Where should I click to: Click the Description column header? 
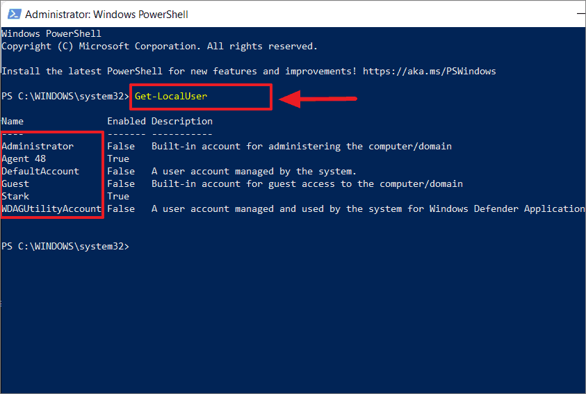[x=182, y=122]
